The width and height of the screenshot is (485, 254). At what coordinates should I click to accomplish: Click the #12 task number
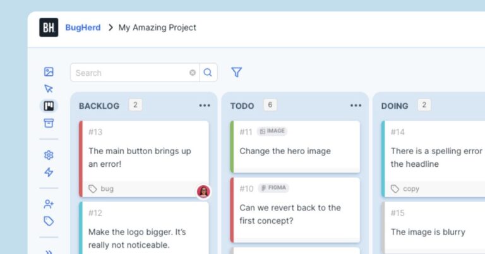[x=95, y=213]
